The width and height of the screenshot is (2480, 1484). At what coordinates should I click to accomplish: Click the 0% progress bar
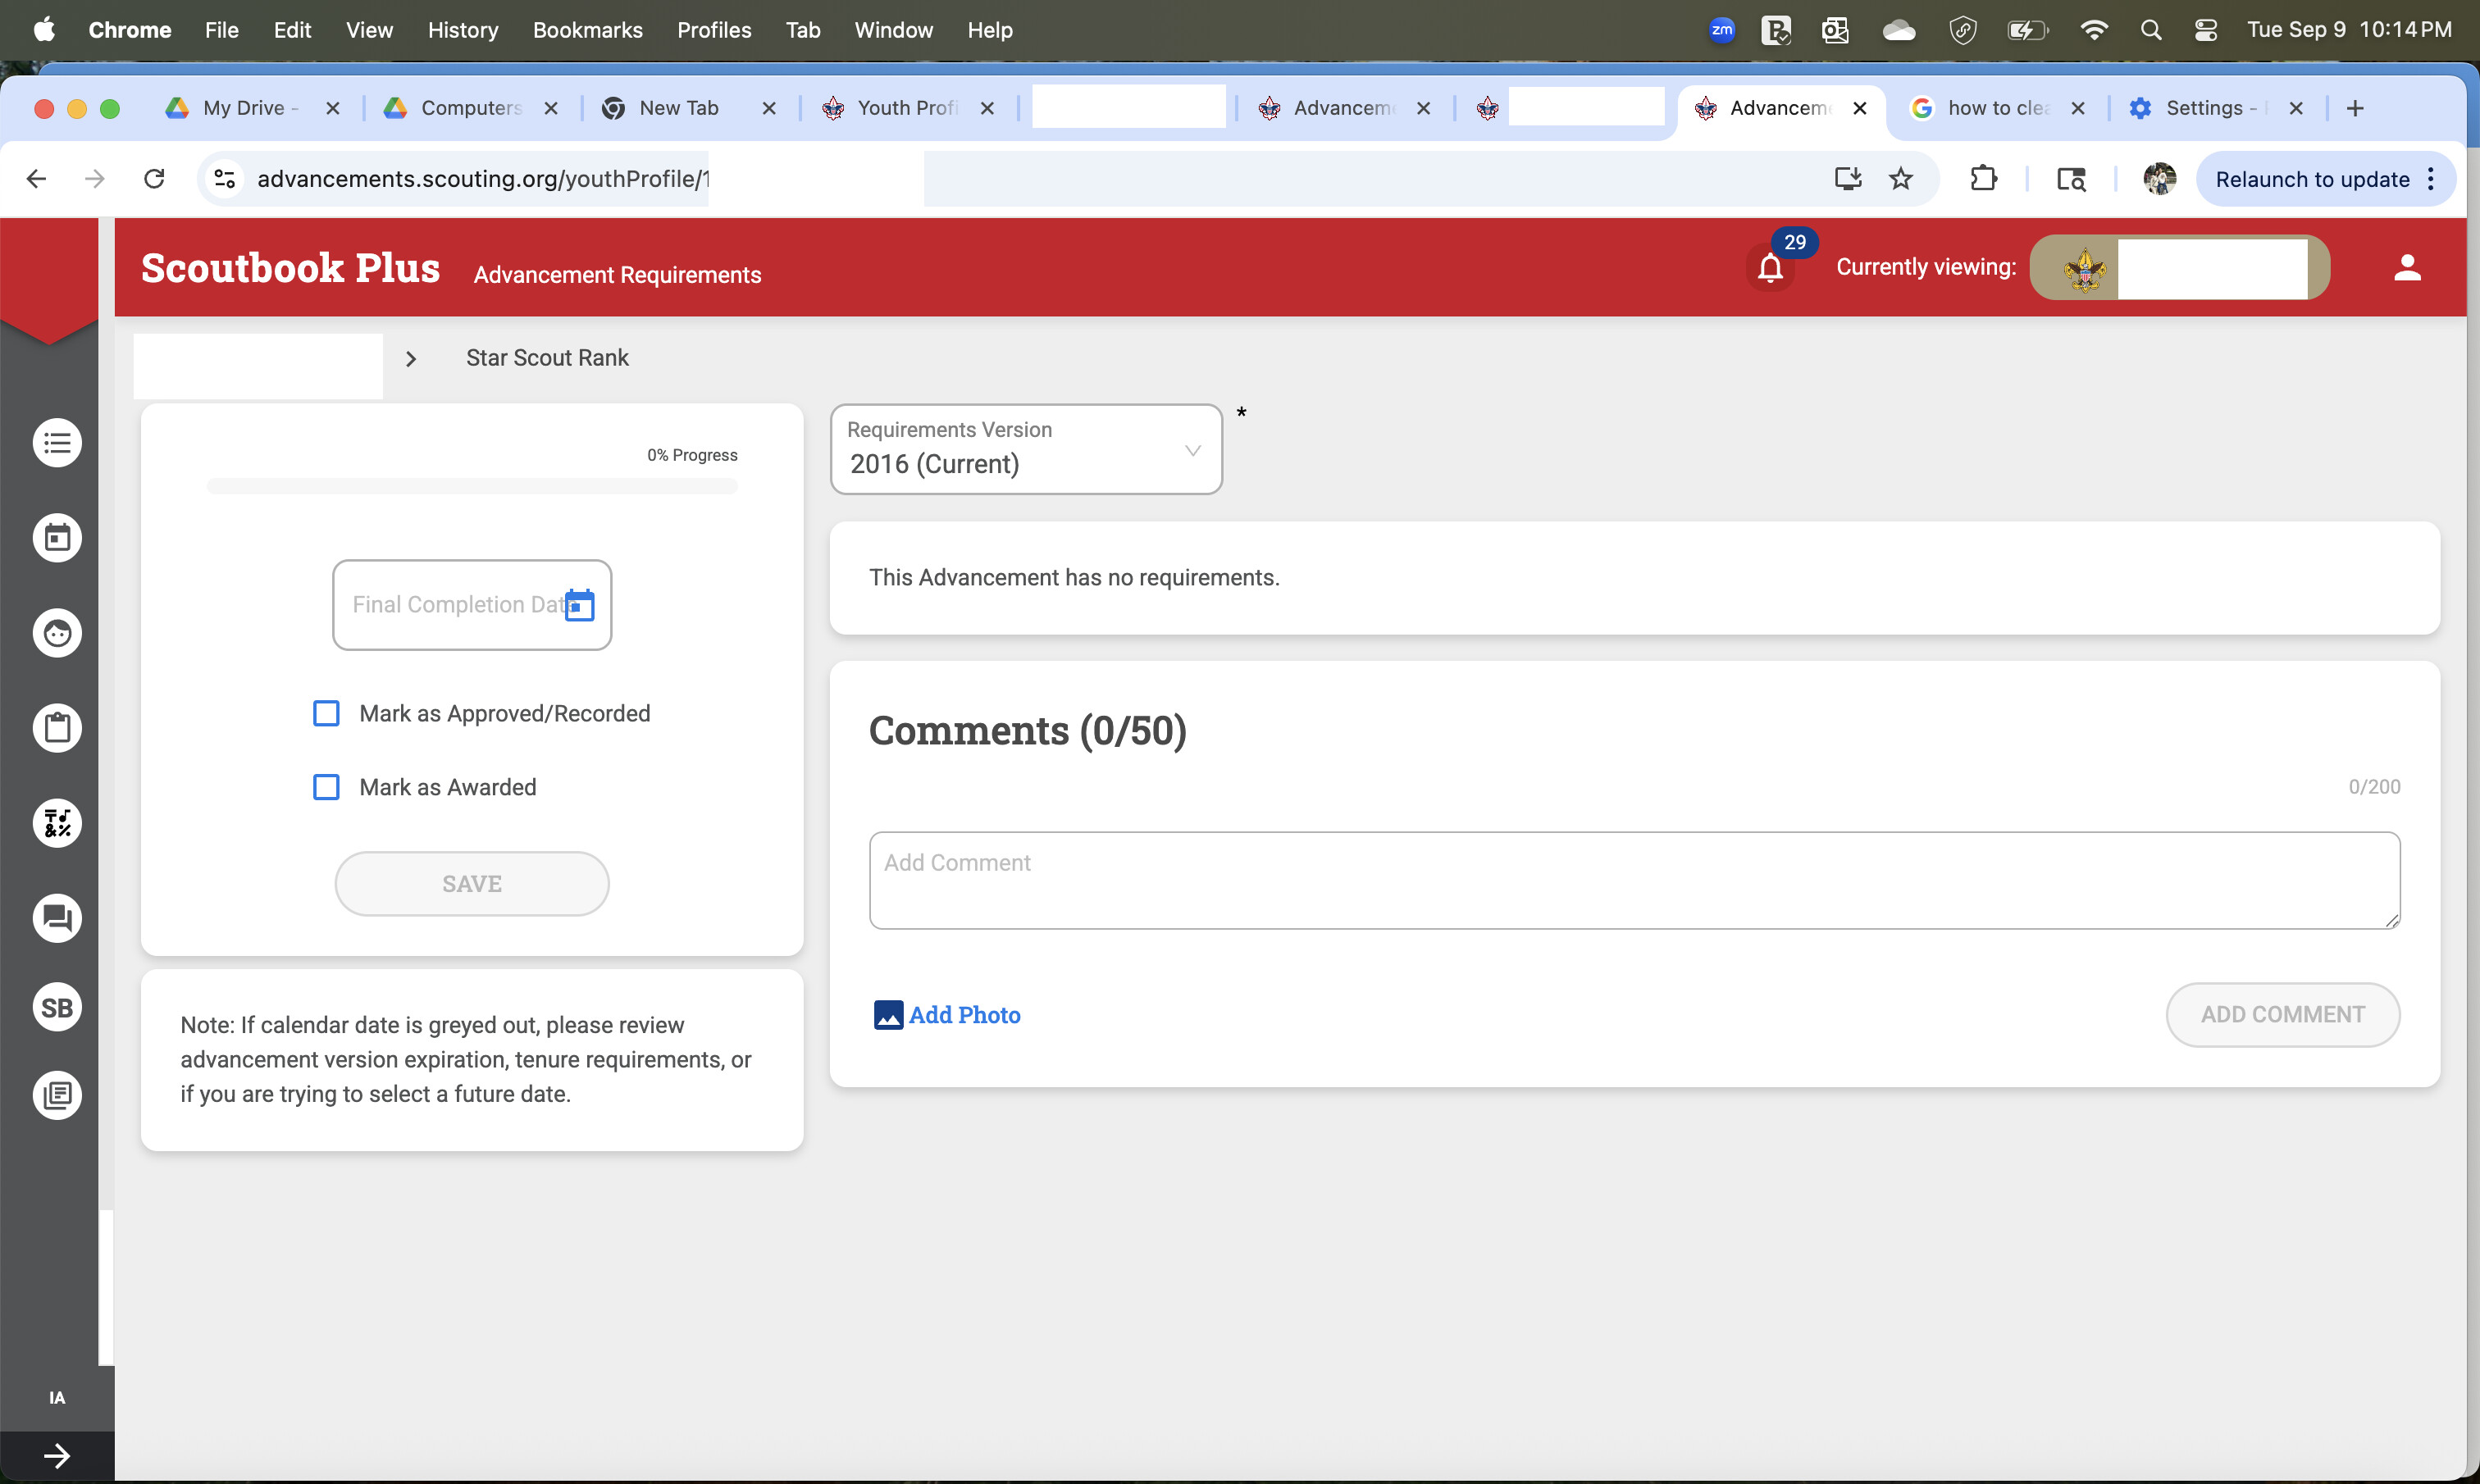472,486
